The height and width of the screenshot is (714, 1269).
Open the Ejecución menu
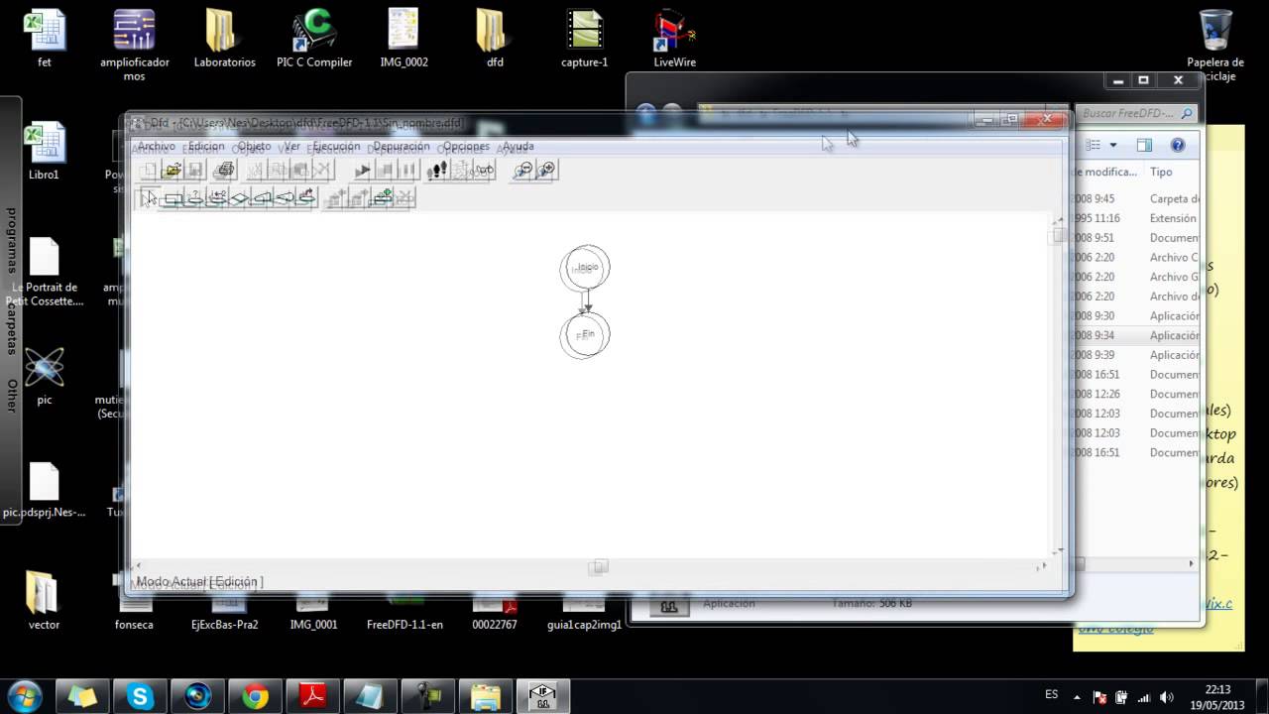[336, 147]
